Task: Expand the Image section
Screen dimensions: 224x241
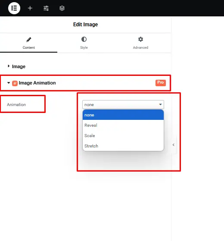Action: pos(16,66)
